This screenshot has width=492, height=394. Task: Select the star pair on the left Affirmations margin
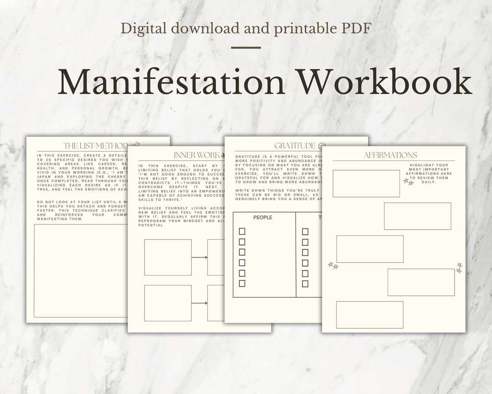[x=333, y=265]
